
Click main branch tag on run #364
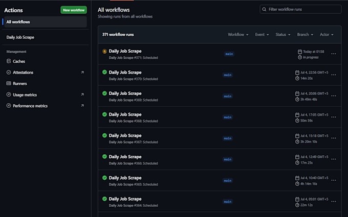click(228, 202)
